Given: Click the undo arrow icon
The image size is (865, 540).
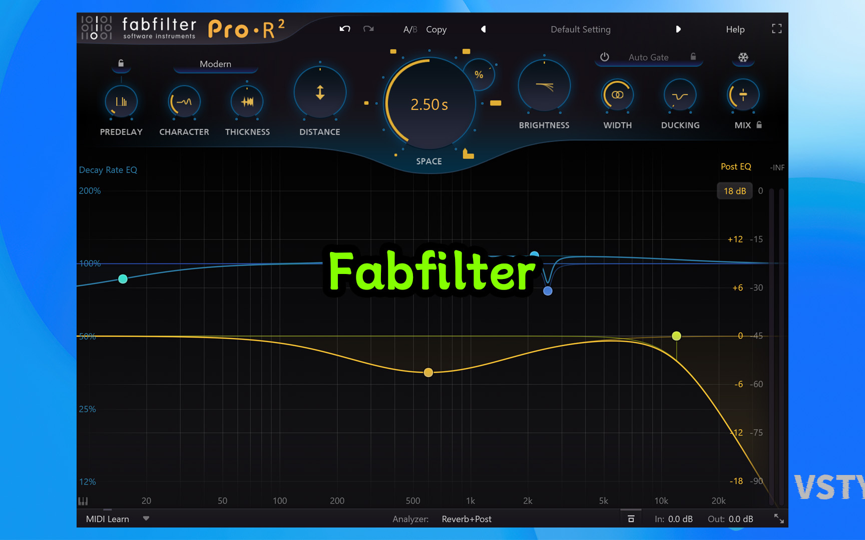Looking at the screenshot, I should click(x=345, y=29).
